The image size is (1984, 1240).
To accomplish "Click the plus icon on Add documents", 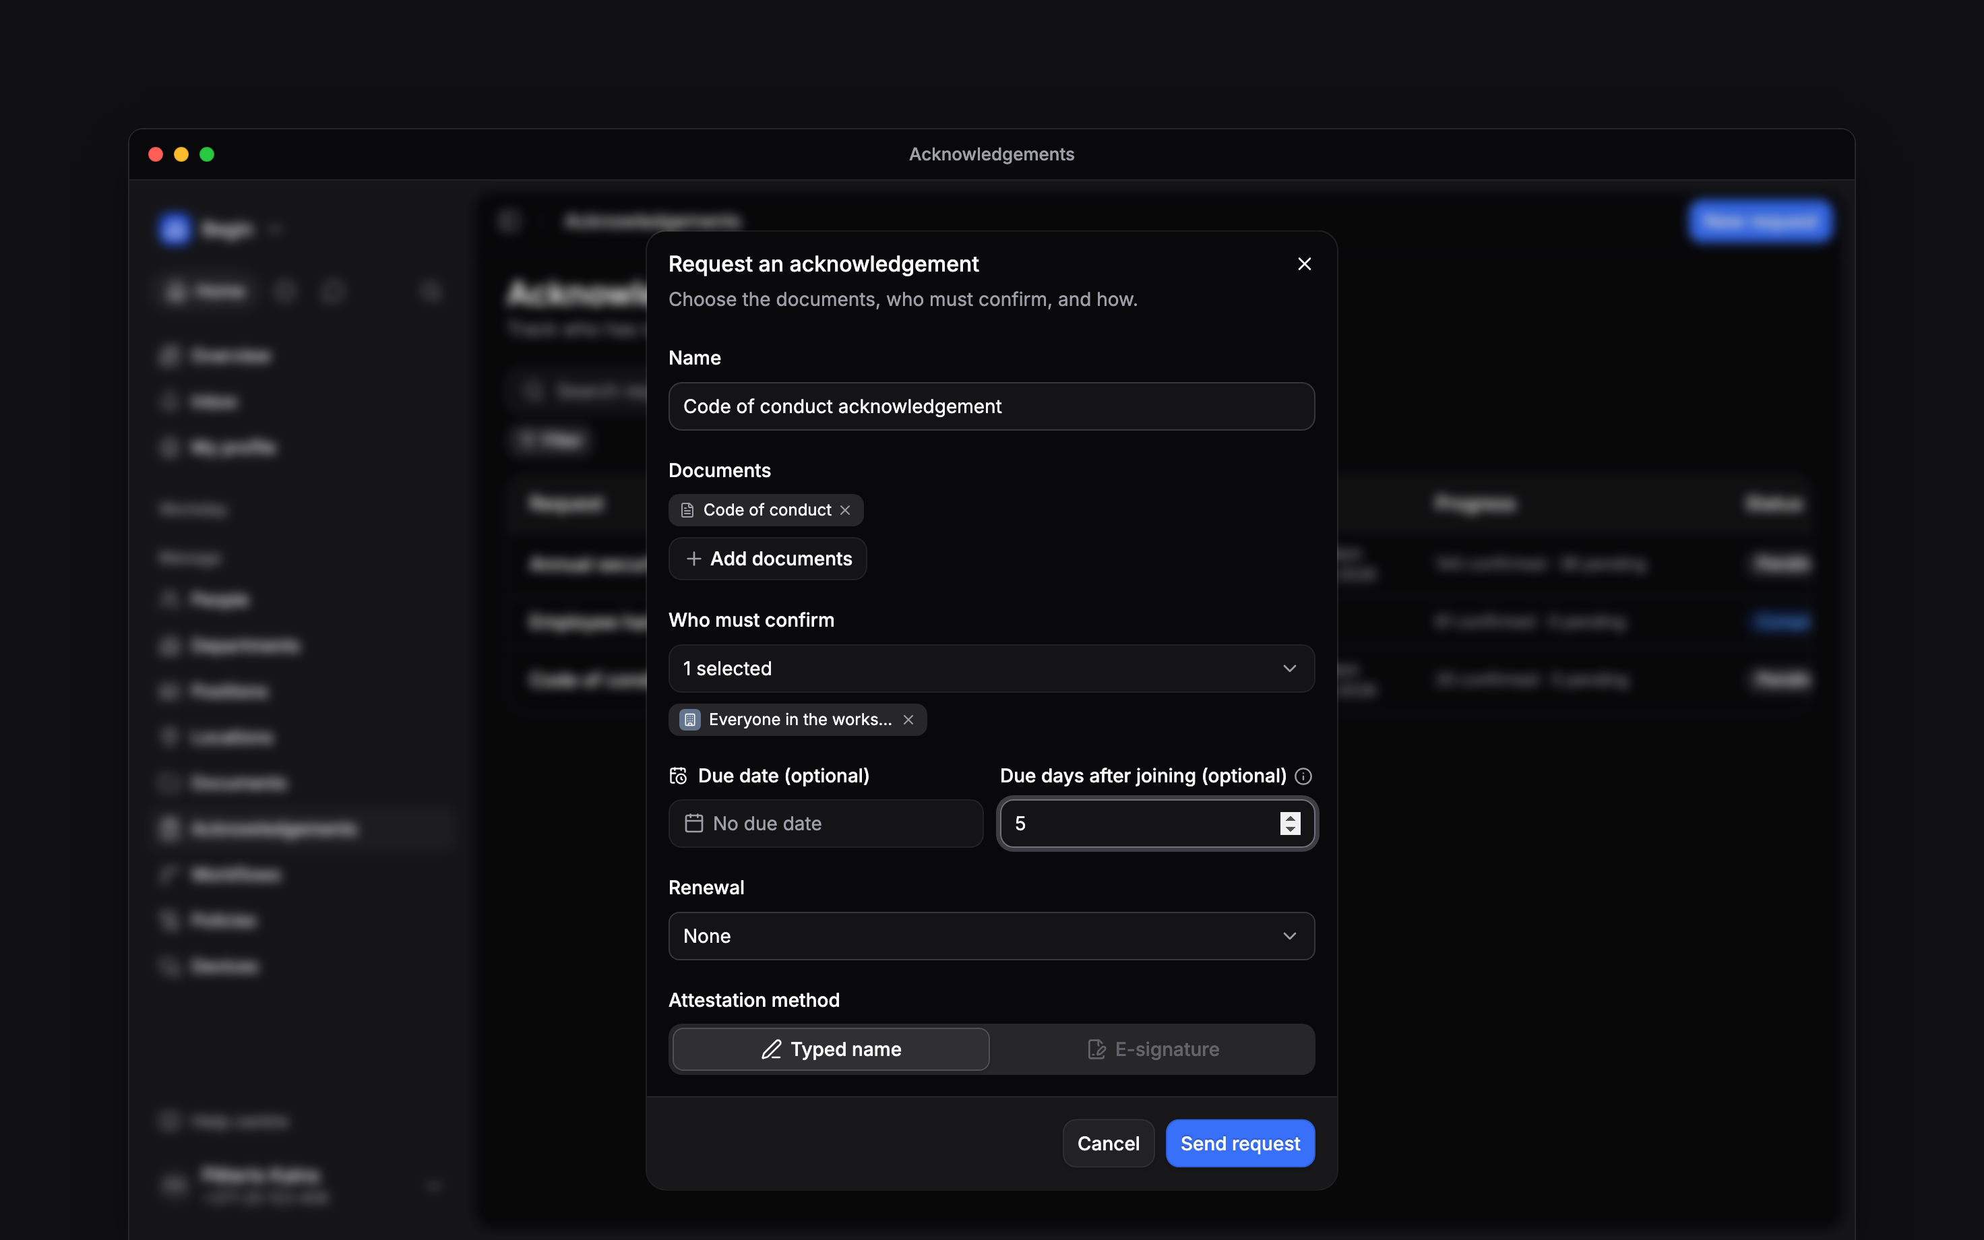I will (x=693, y=559).
